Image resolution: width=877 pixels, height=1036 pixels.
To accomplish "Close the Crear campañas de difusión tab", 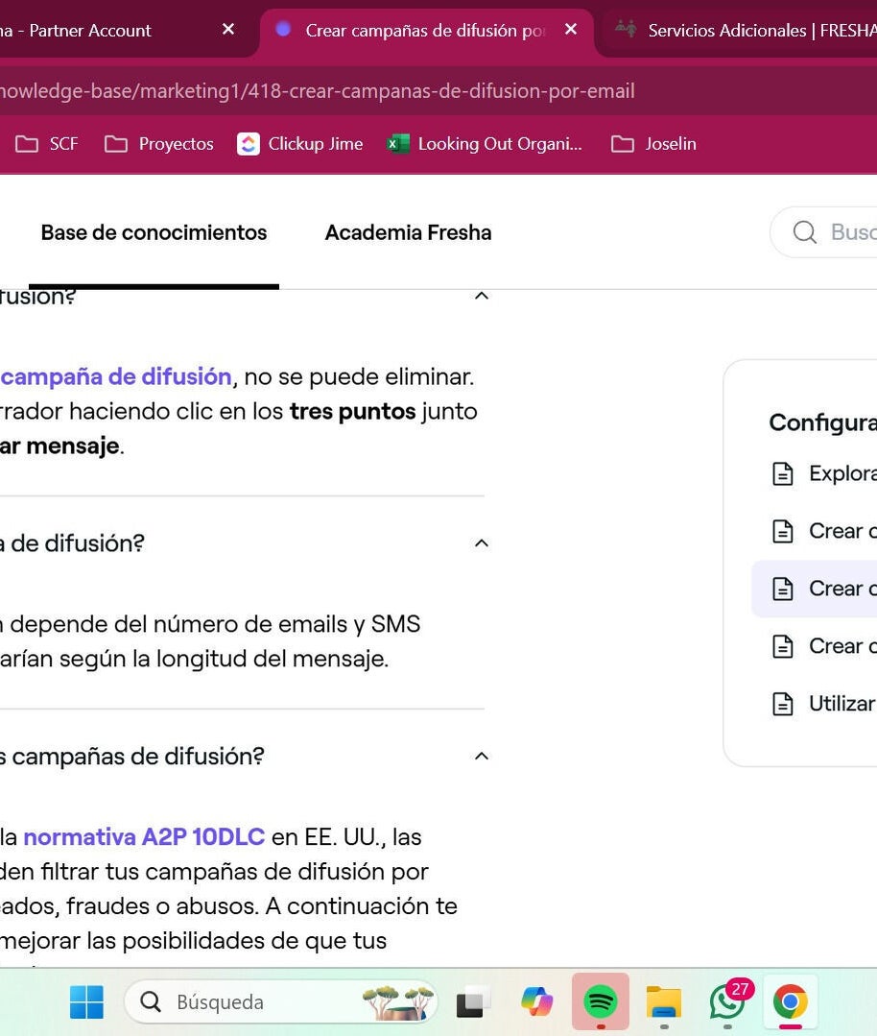I will point(571,30).
